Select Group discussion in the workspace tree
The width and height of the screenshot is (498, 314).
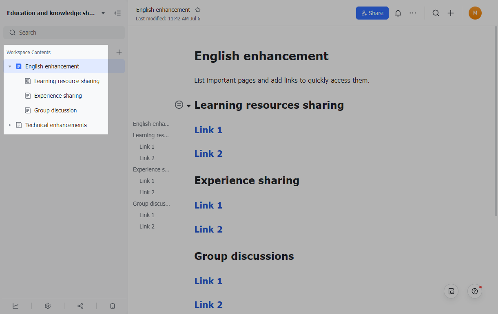pyautogui.click(x=55, y=110)
